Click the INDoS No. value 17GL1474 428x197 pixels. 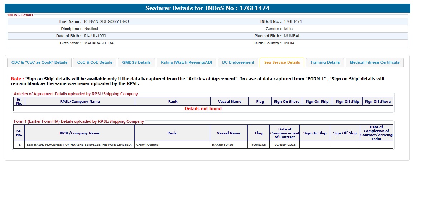[x=293, y=21]
